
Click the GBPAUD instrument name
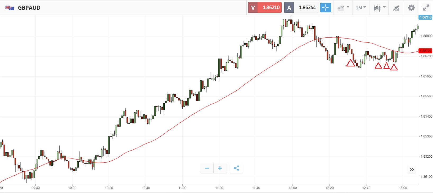[29, 8]
